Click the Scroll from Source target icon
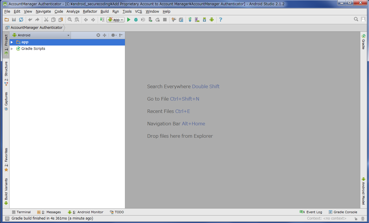Viewport: 369px width, 223px height. 98,35
